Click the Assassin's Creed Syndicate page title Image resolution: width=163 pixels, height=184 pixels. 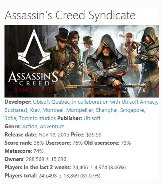[x=70, y=15]
